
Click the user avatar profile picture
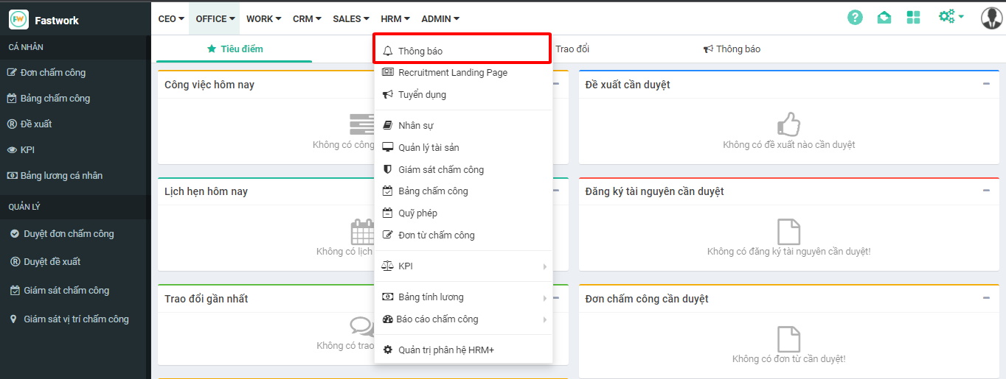tap(991, 18)
